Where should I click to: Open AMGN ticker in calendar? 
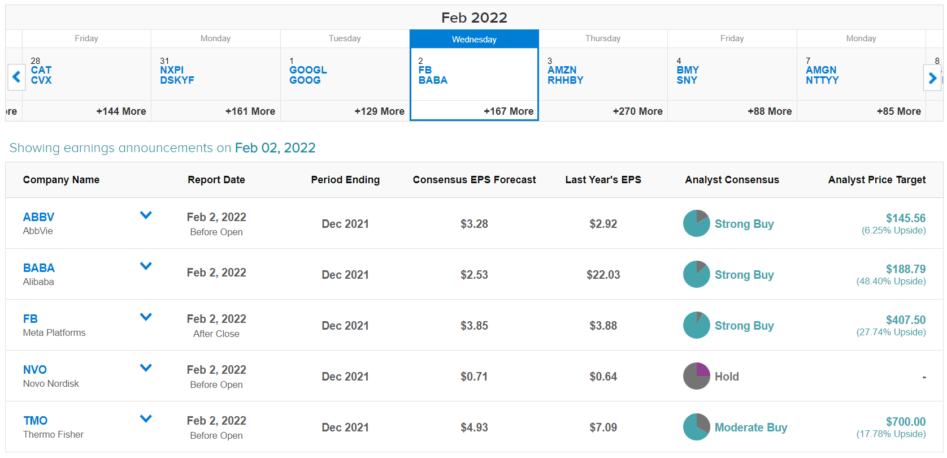pos(821,70)
